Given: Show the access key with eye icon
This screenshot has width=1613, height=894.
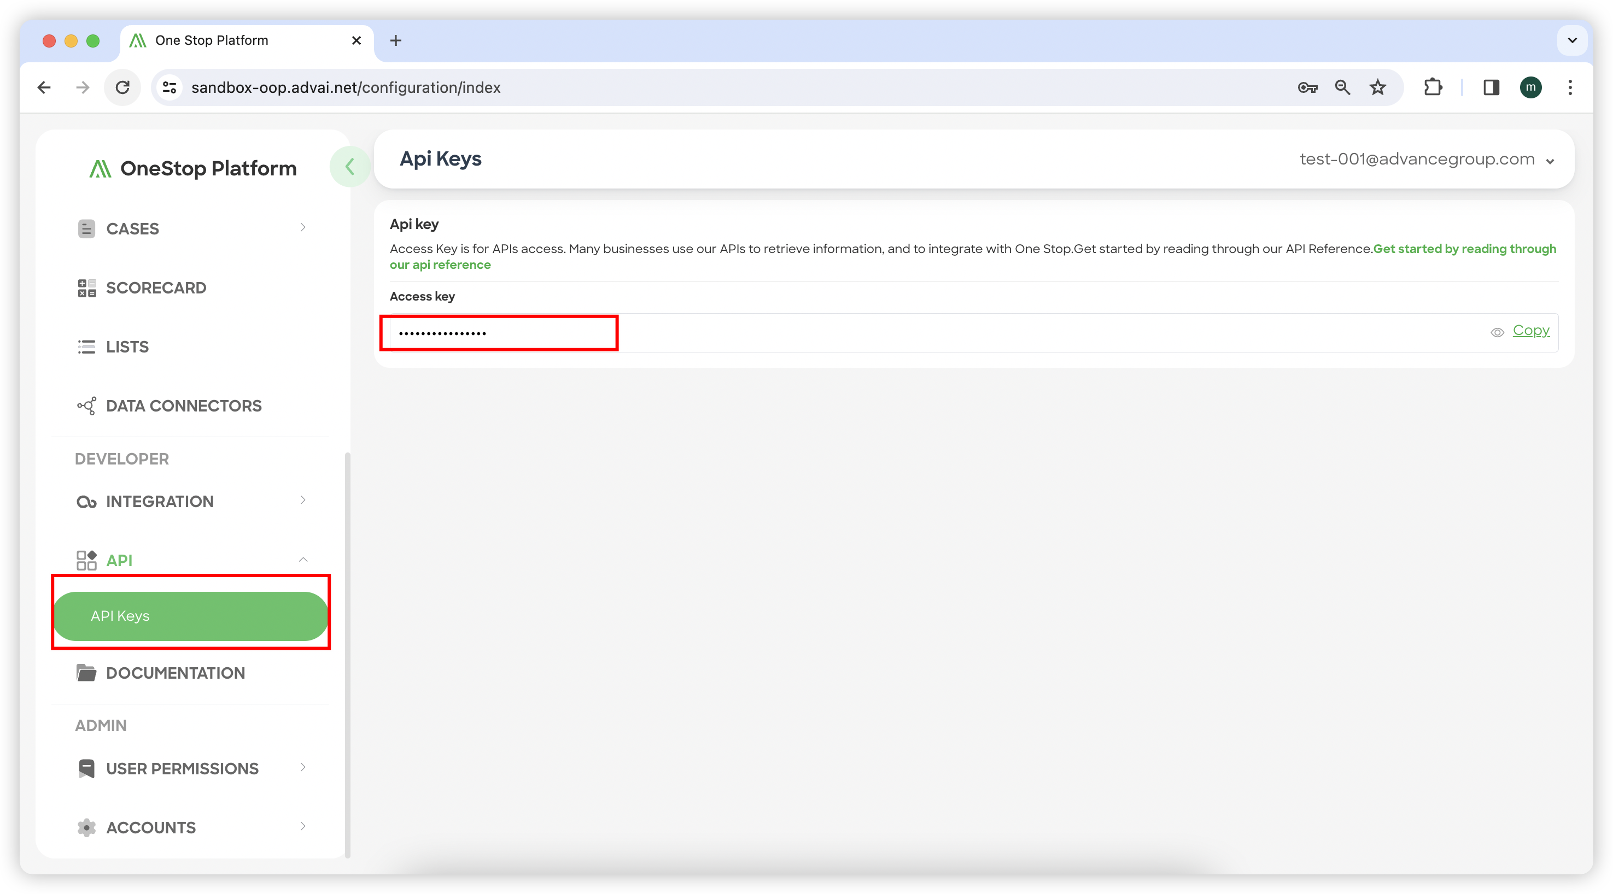Looking at the screenshot, I should point(1497,332).
